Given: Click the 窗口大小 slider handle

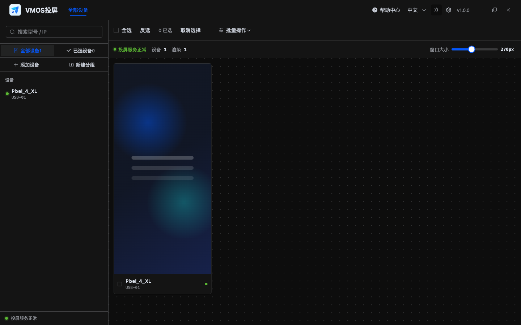Looking at the screenshot, I should [471, 49].
